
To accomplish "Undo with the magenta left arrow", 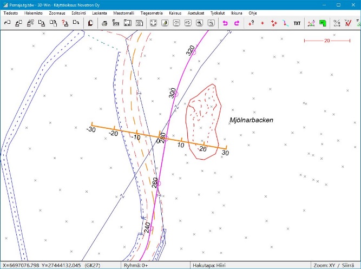I will tap(226, 23).
